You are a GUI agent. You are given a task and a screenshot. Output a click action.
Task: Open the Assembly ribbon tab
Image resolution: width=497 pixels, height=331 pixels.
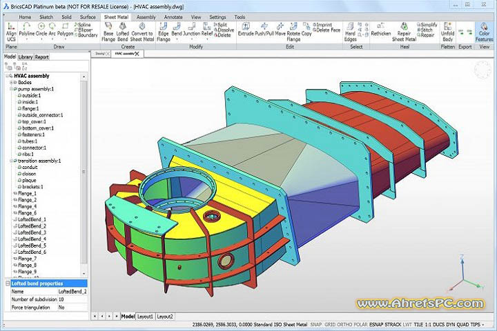146,17
